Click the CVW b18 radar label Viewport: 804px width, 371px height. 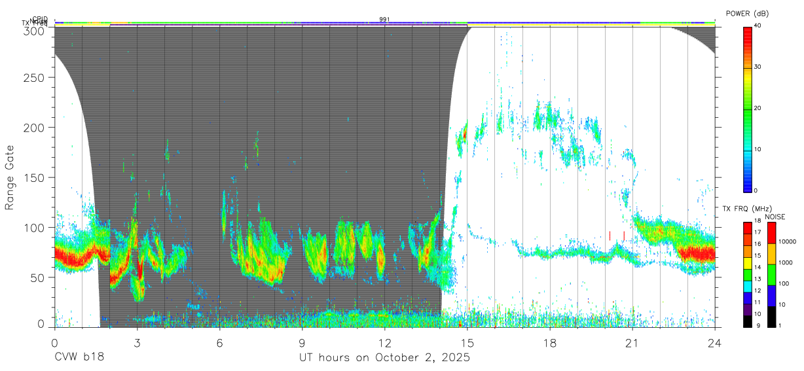[79, 358]
